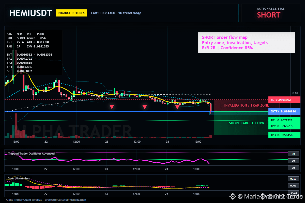The image size is (305, 203).
Task: Click the SHORT TARGET FLOW label
Action: coord(247,123)
